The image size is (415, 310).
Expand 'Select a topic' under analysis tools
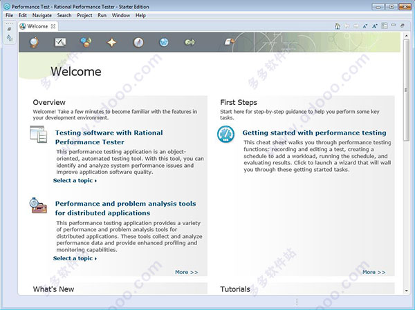(75, 258)
